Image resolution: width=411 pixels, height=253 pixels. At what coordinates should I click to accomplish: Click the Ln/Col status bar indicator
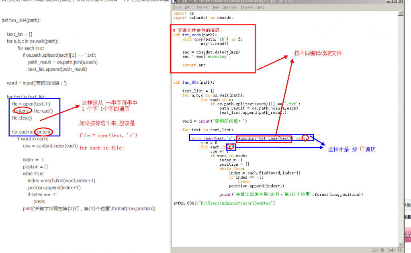click(386, 250)
